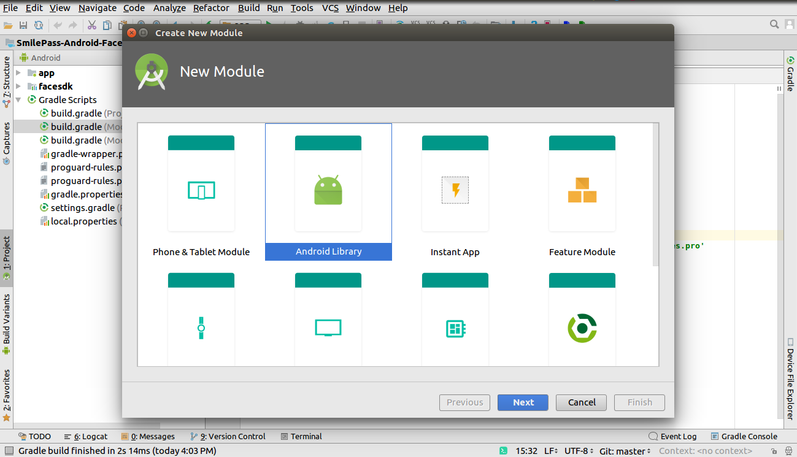Select settings.gradle in project tree
Screen dimensions: 797x457
click(x=80, y=208)
